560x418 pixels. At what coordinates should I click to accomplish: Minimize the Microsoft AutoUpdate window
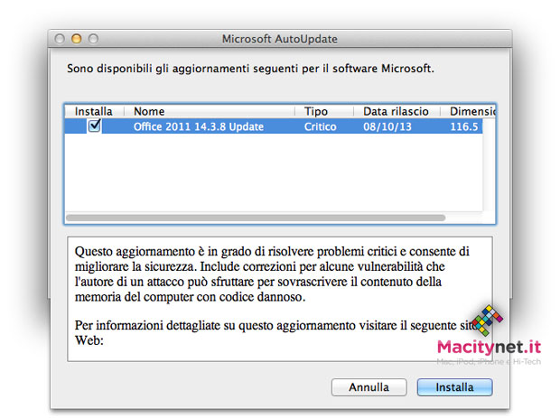(77, 39)
